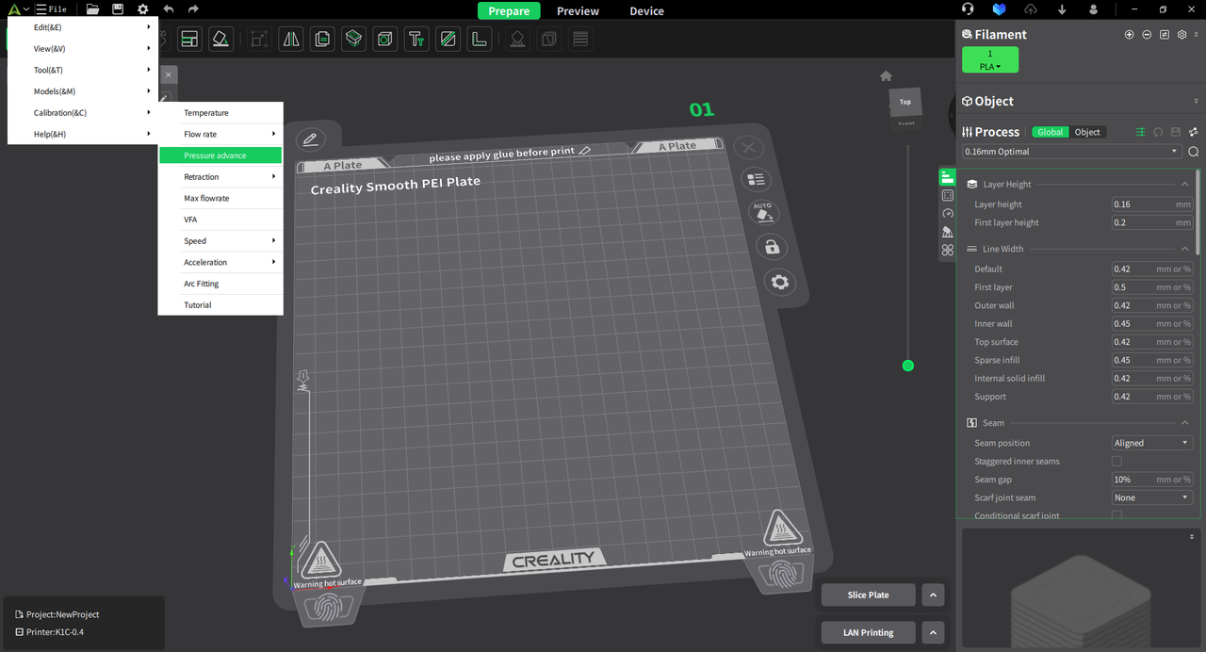This screenshot has height=652, width=1206.
Task: Open the support settings side tab icon
Action: (947, 232)
